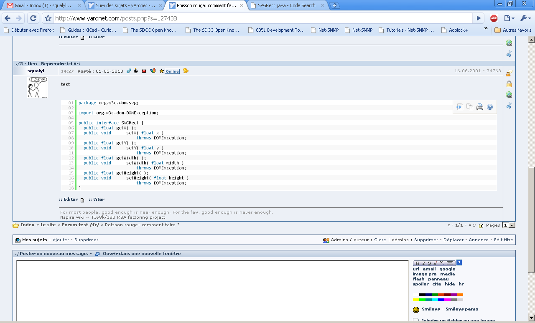Click the yellow smiley face icon

[416, 310]
